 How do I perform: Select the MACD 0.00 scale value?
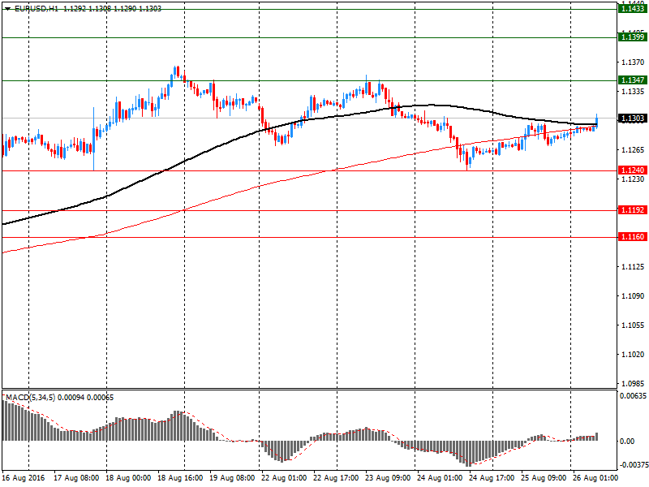tap(627, 442)
